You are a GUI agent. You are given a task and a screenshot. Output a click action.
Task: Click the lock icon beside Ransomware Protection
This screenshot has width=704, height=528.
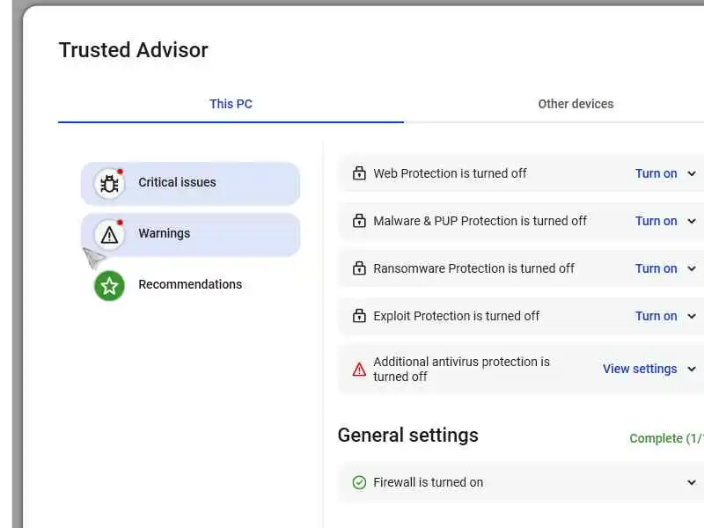point(359,268)
